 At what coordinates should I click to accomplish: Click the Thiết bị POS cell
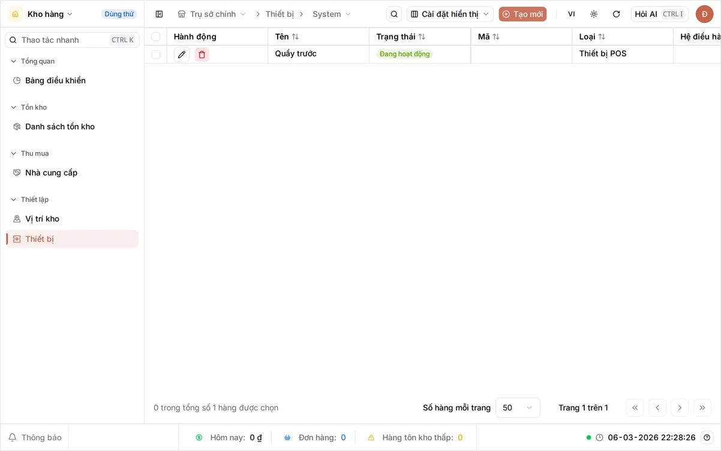(623, 54)
